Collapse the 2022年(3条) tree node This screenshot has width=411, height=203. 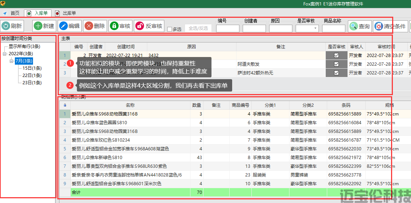4,54
